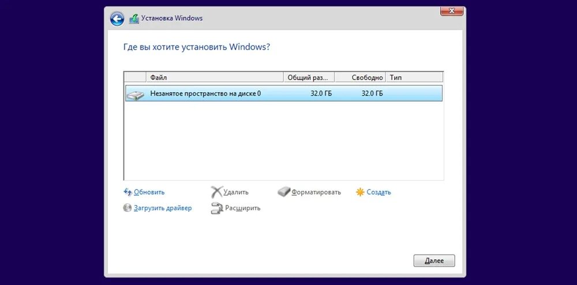Screen dimensions: 577x285
Task: Click the disc icon beside Загрузить драйвер
Action: [x=128, y=208]
